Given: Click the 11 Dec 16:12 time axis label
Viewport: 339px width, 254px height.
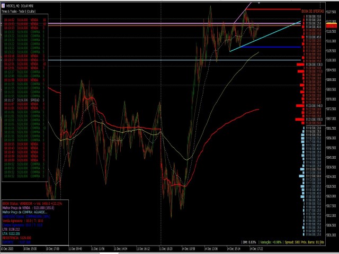Looking at the screenshot, I should pyautogui.click(x=144, y=249).
